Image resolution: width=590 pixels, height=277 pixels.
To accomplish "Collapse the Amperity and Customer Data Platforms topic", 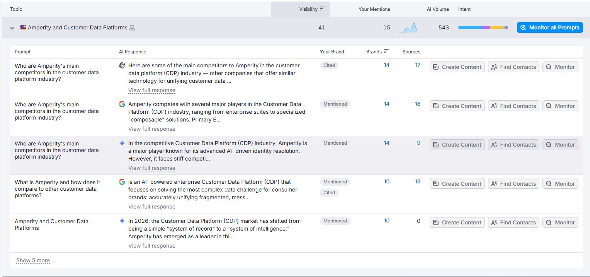I will [12, 28].
